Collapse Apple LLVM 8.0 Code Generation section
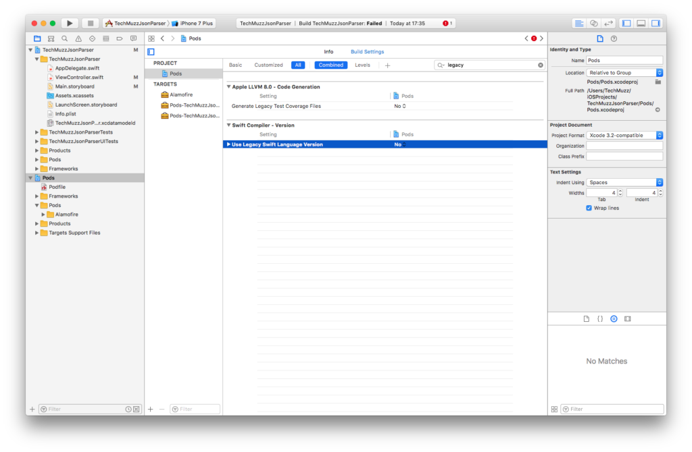 [x=228, y=87]
